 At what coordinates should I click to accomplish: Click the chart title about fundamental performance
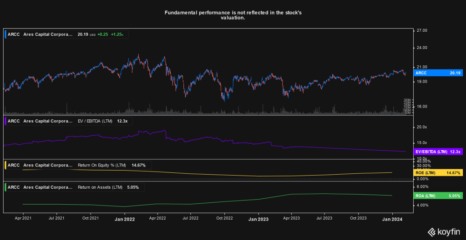click(233, 15)
